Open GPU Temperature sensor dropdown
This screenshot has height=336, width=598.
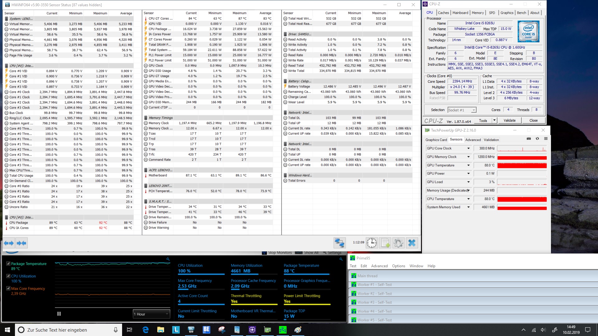point(468,165)
